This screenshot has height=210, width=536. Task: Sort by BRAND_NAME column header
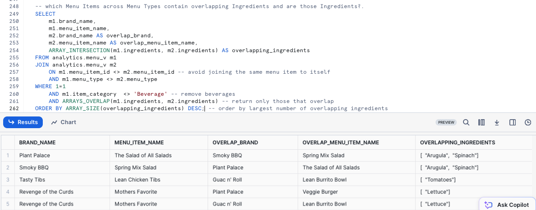pyautogui.click(x=37, y=143)
